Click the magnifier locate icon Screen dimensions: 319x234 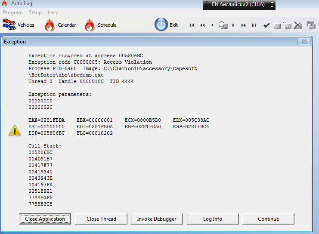(x=223, y=25)
